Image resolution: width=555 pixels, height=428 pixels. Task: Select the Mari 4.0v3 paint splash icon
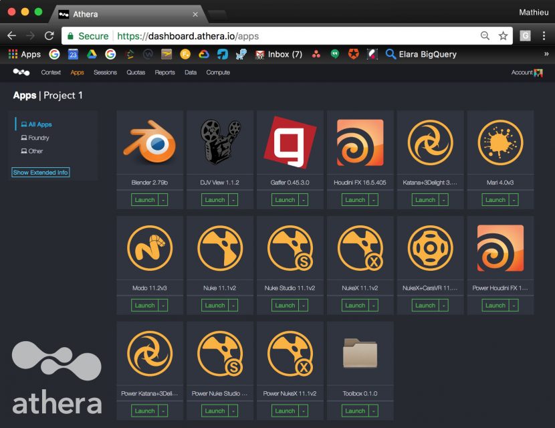pyautogui.click(x=500, y=143)
